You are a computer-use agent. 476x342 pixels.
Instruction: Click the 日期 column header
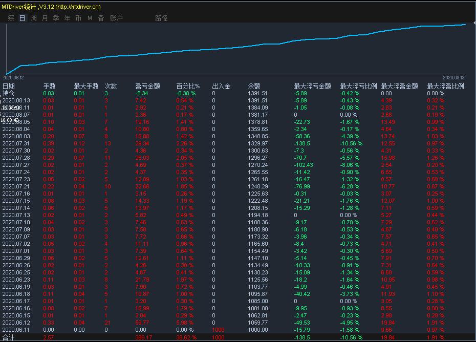tap(9, 86)
